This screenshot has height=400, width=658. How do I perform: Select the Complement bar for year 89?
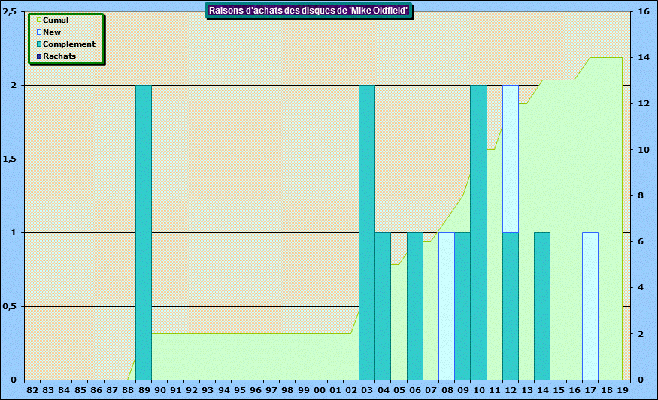[144, 232]
